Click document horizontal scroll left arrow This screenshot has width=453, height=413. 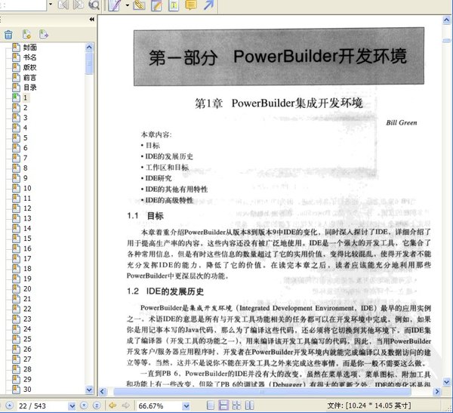point(103,392)
